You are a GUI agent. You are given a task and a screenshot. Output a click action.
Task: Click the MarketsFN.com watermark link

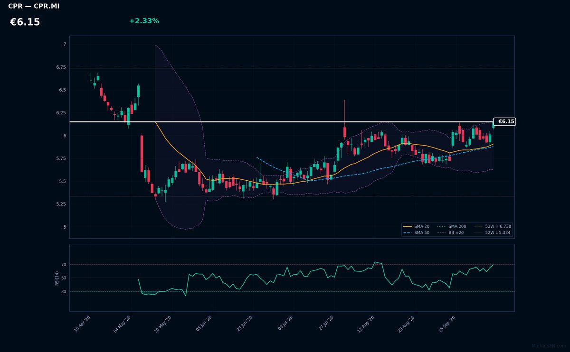click(x=549, y=346)
